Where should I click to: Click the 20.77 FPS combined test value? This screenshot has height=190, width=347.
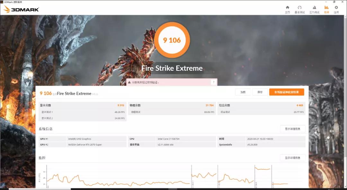(x=298, y=112)
